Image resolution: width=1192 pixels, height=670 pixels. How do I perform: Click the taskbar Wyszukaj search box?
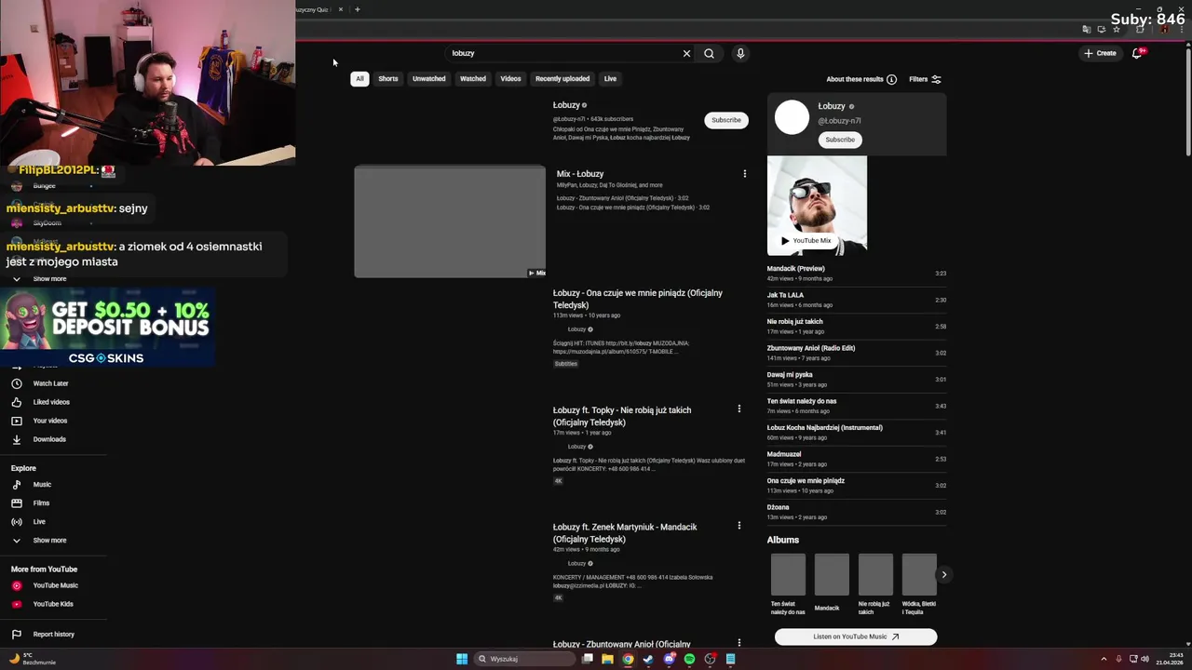[524, 659]
